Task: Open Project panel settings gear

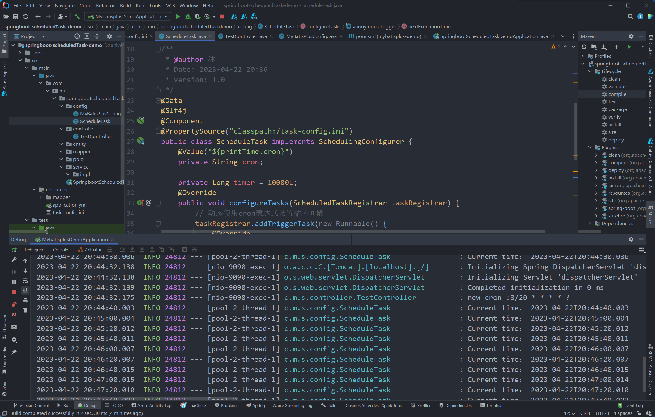Action: point(109,36)
